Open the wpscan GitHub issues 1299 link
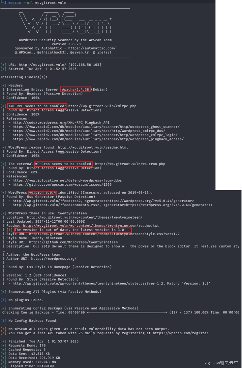Viewport: 242px width, 368px height. (x=62, y=184)
